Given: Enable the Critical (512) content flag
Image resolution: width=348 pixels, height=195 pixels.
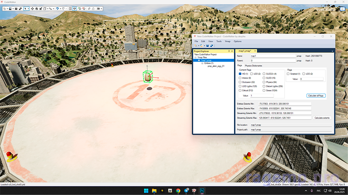Looking at the screenshot, I should coord(240,90).
